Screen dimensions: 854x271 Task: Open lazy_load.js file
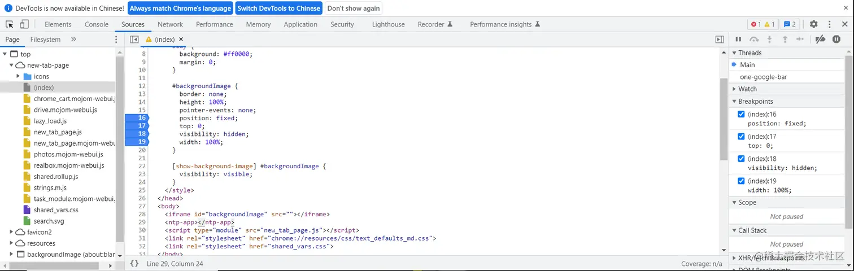click(x=50, y=121)
